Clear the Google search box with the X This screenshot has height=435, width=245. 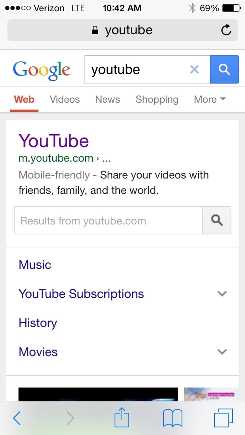tap(194, 69)
